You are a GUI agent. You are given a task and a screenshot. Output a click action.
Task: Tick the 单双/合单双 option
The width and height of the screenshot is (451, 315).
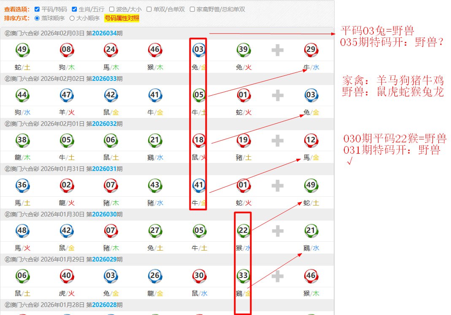coord(149,9)
